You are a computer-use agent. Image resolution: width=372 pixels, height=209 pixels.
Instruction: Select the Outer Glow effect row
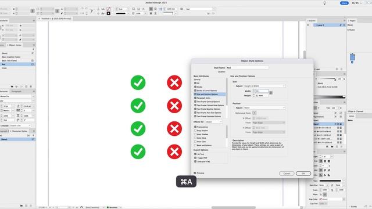tap(209, 138)
